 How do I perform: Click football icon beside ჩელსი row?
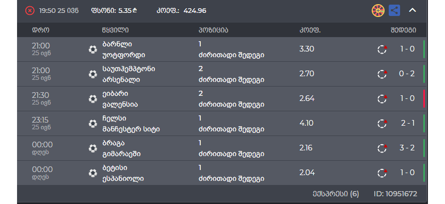pos(93,124)
